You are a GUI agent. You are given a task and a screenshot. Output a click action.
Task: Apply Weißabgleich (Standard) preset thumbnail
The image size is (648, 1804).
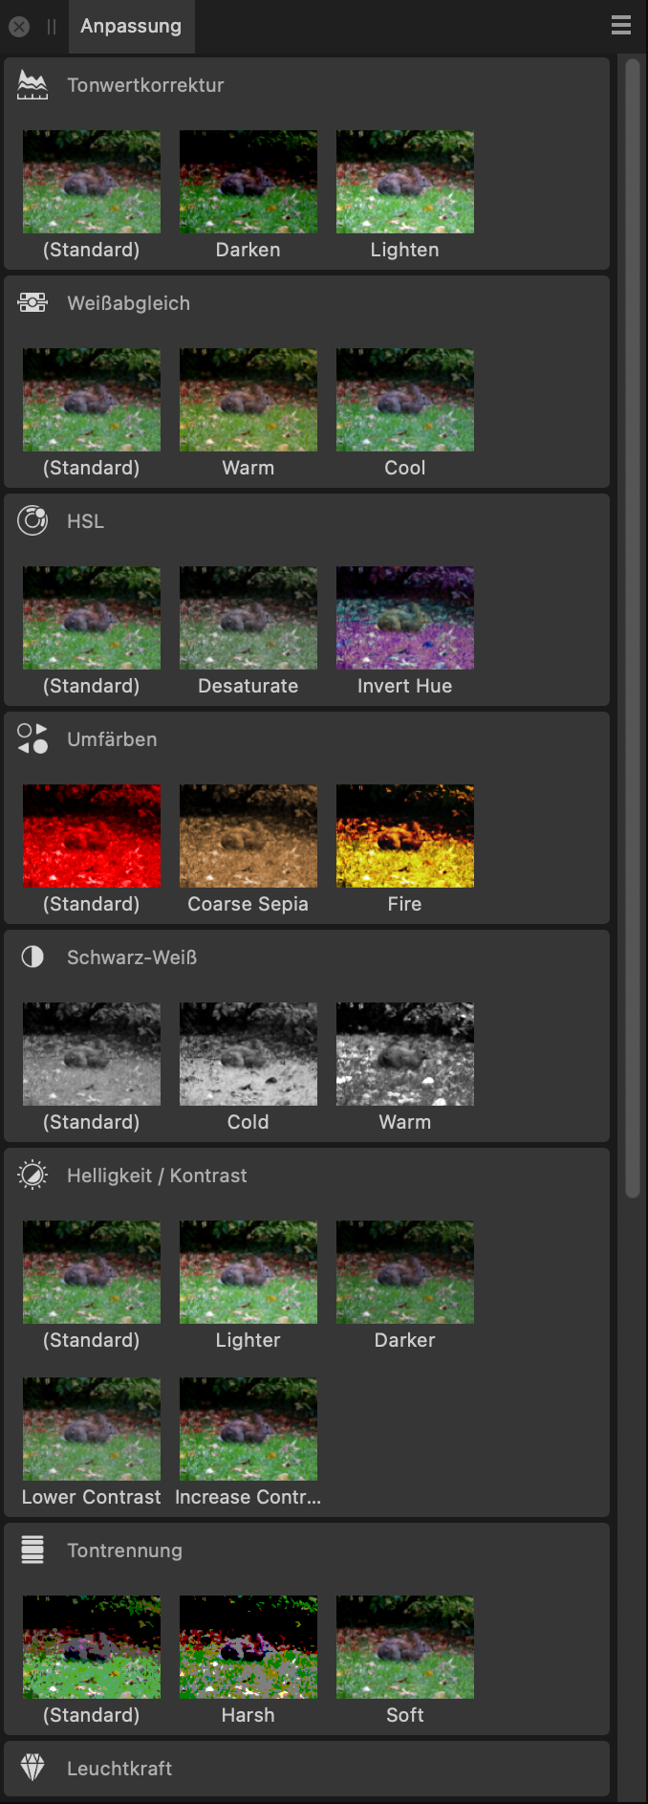point(92,400)
